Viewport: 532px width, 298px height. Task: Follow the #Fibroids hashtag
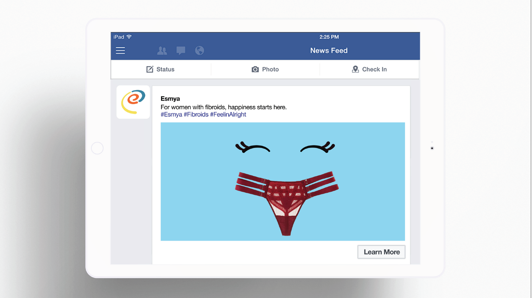[196, 114]
